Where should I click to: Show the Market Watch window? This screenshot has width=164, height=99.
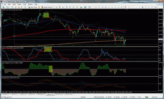[12, 7]
